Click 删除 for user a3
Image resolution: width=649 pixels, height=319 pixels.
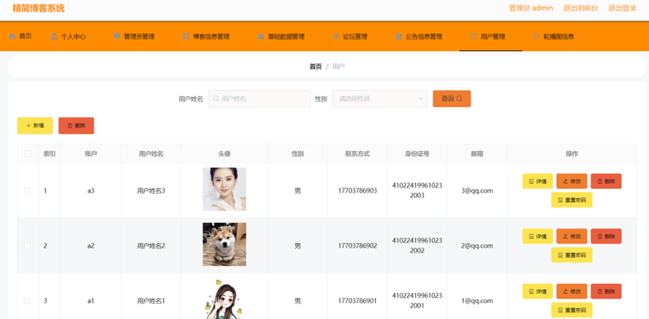[x=606, y=181]
